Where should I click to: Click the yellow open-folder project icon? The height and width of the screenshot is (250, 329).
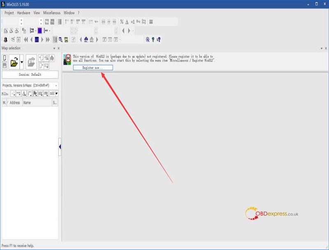click(x=14, y=62)
